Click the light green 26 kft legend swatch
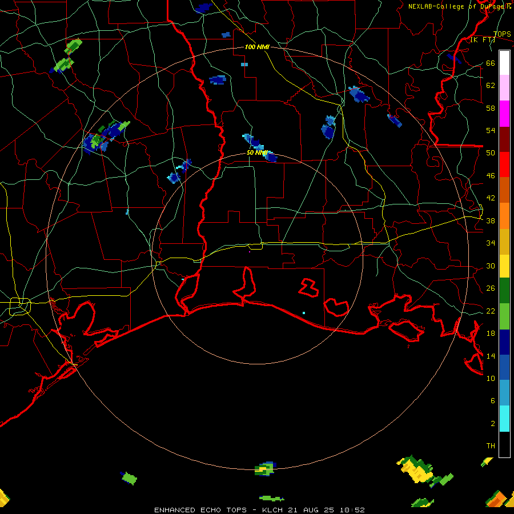514x514 pixels. [504, 316]
